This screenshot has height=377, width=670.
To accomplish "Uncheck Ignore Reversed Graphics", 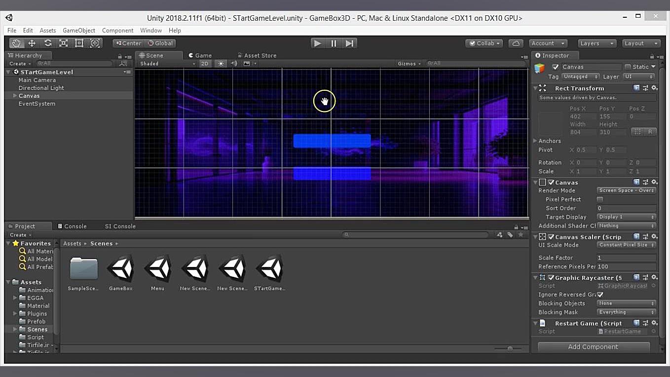I will pyautogui.click(x=600, y=295).
